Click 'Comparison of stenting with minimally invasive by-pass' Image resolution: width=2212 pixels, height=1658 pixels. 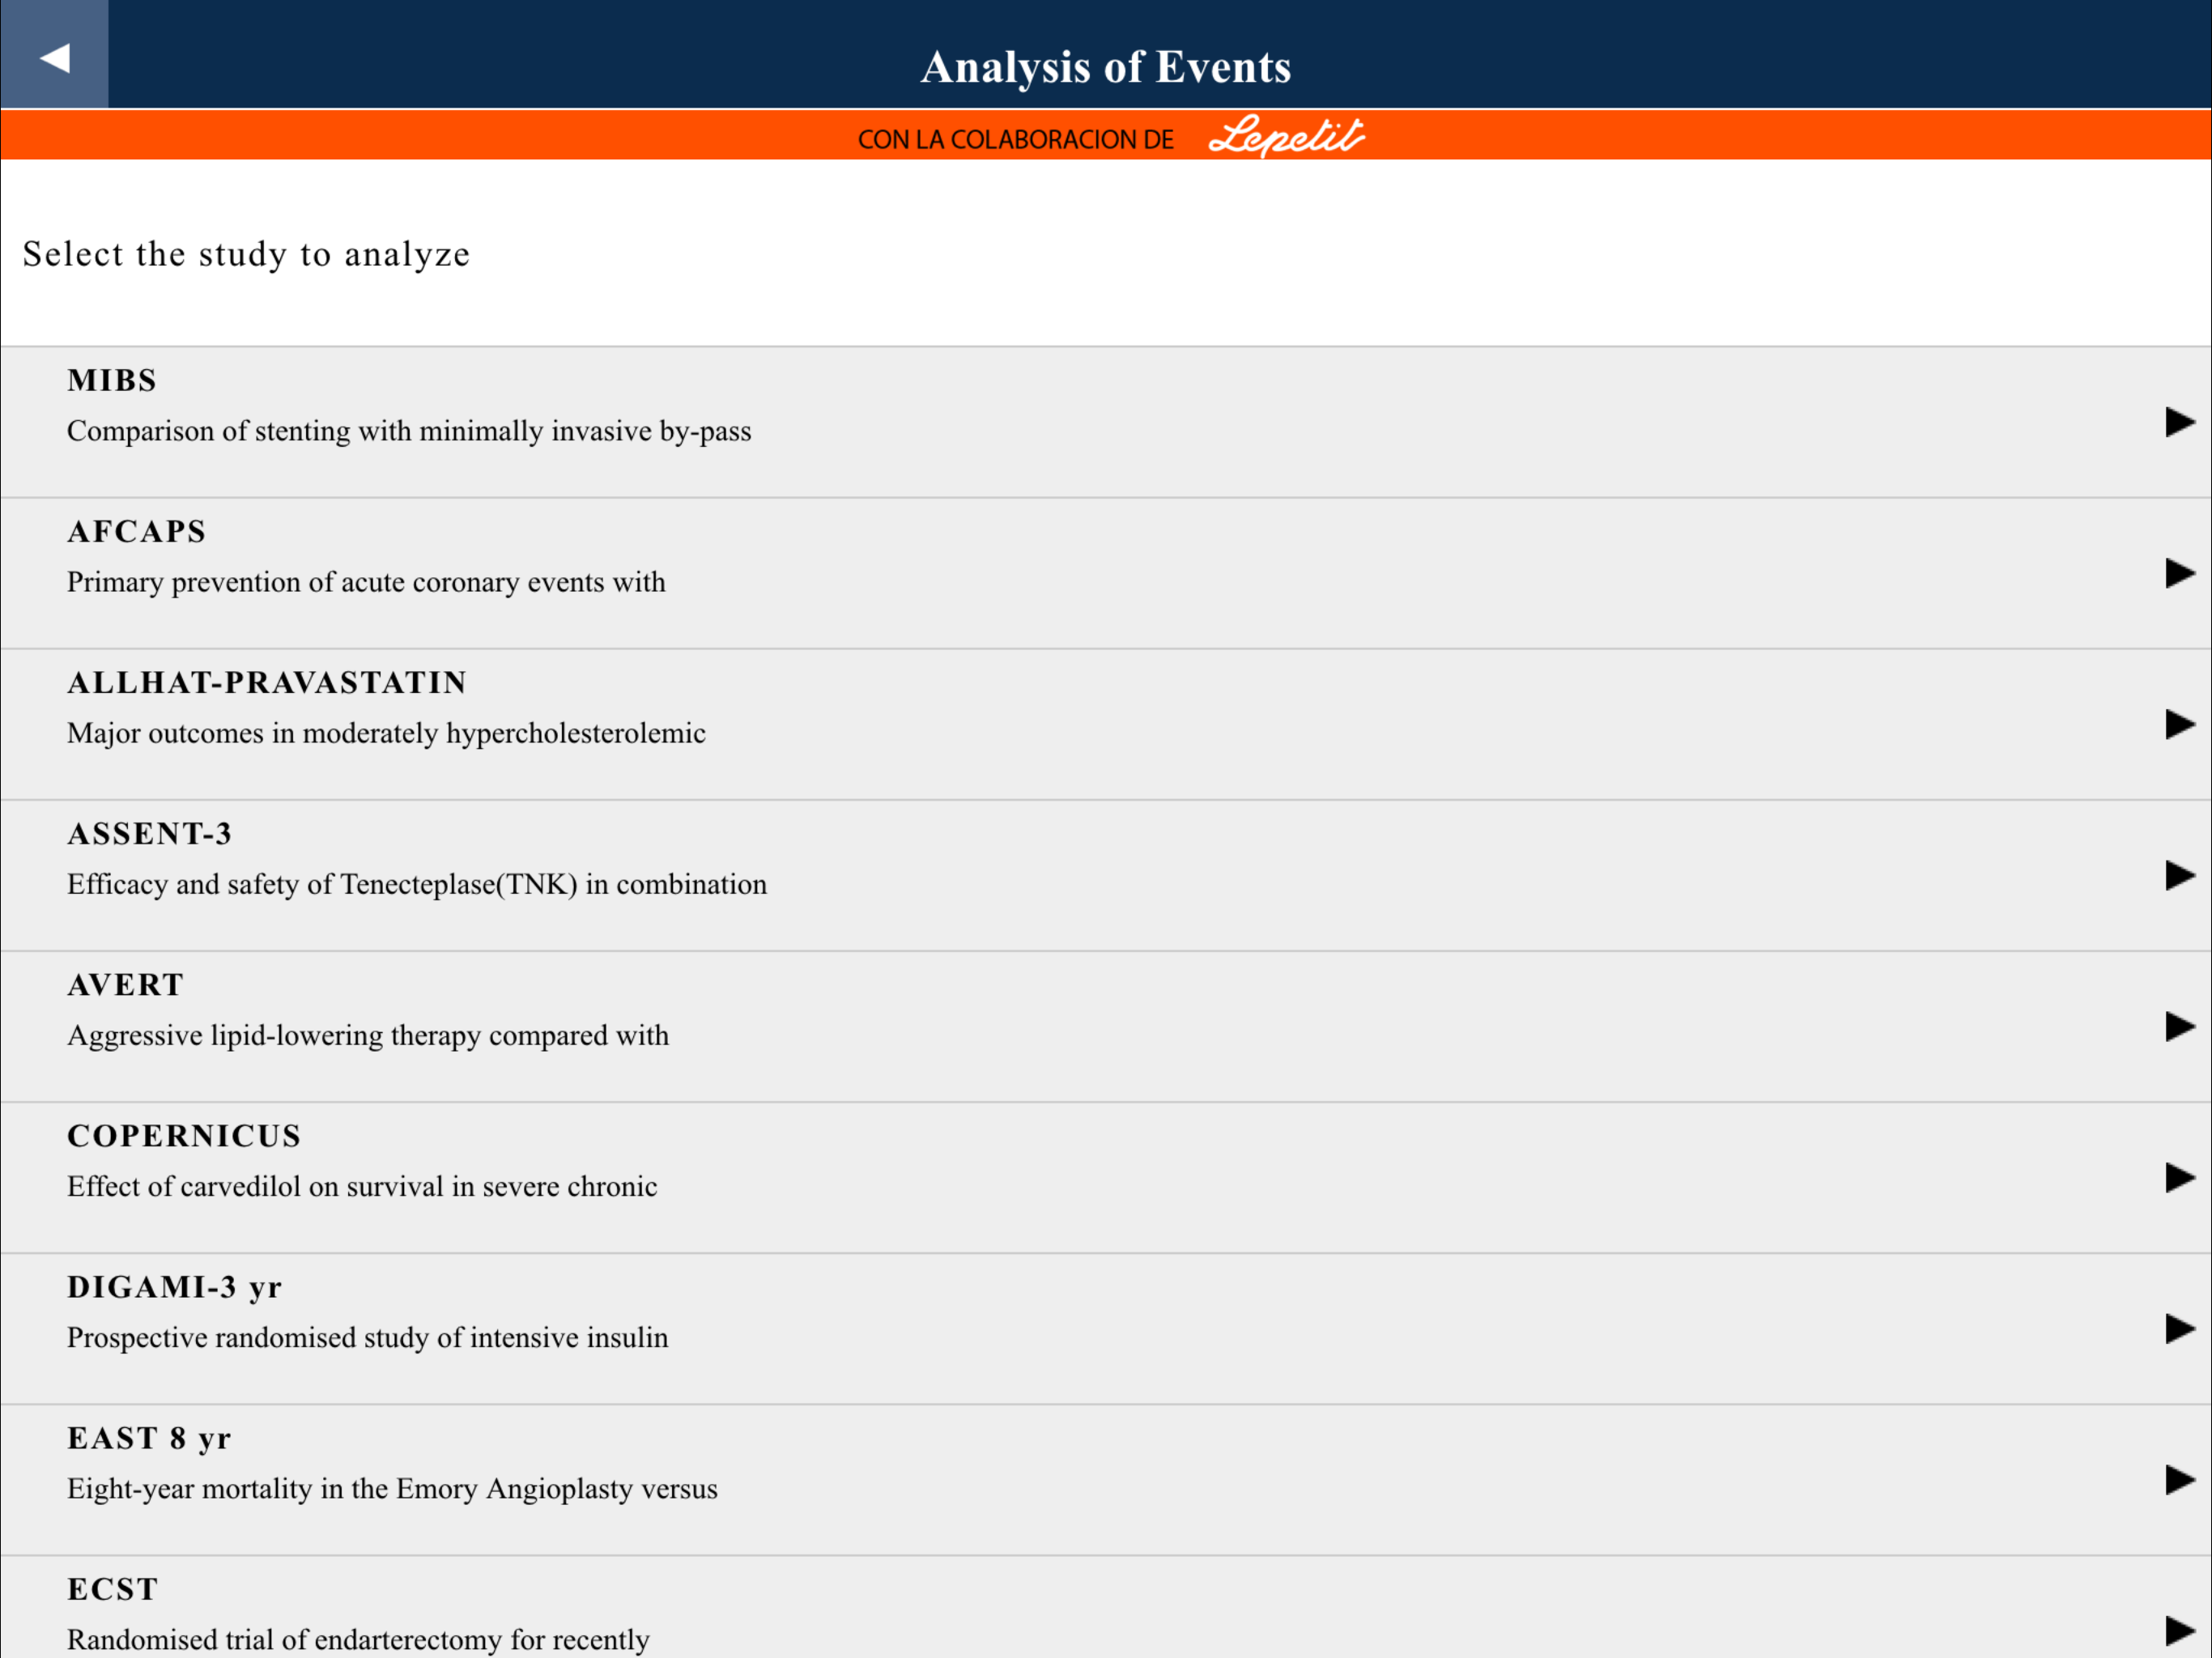[x=409, y=431]
